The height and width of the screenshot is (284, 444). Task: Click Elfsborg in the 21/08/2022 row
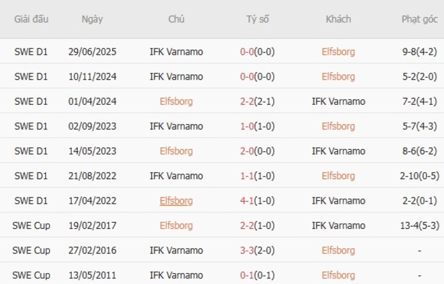[x=338, y=176]
